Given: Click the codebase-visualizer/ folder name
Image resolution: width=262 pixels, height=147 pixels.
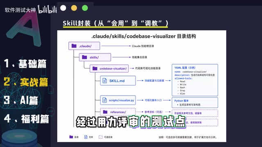Looking at the screenshot, I should (x=113, y=69).
